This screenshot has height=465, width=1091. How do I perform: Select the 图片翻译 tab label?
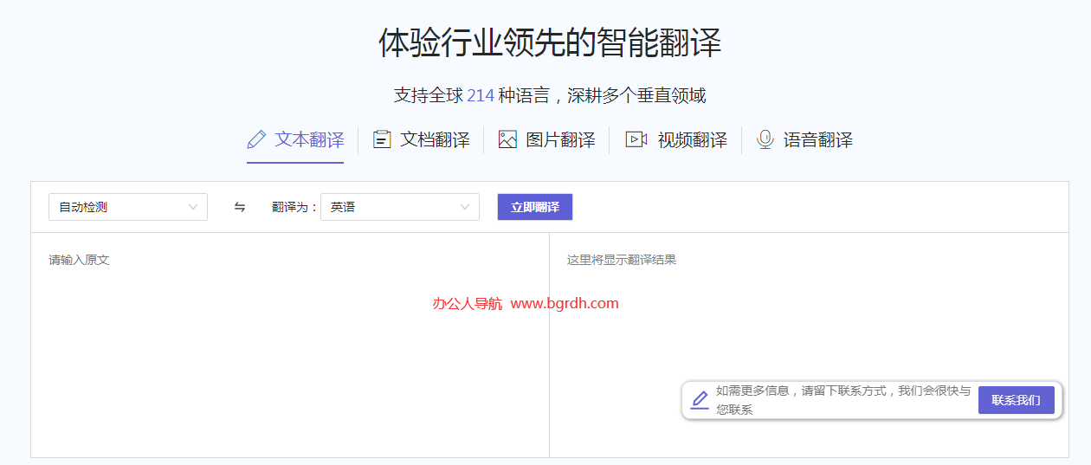click(560, 139)
